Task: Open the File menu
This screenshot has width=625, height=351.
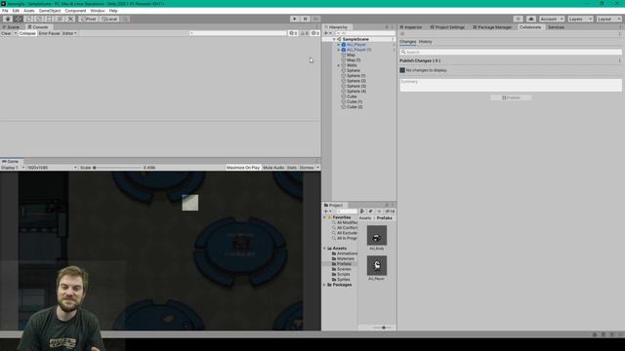Action: (5, 11)
